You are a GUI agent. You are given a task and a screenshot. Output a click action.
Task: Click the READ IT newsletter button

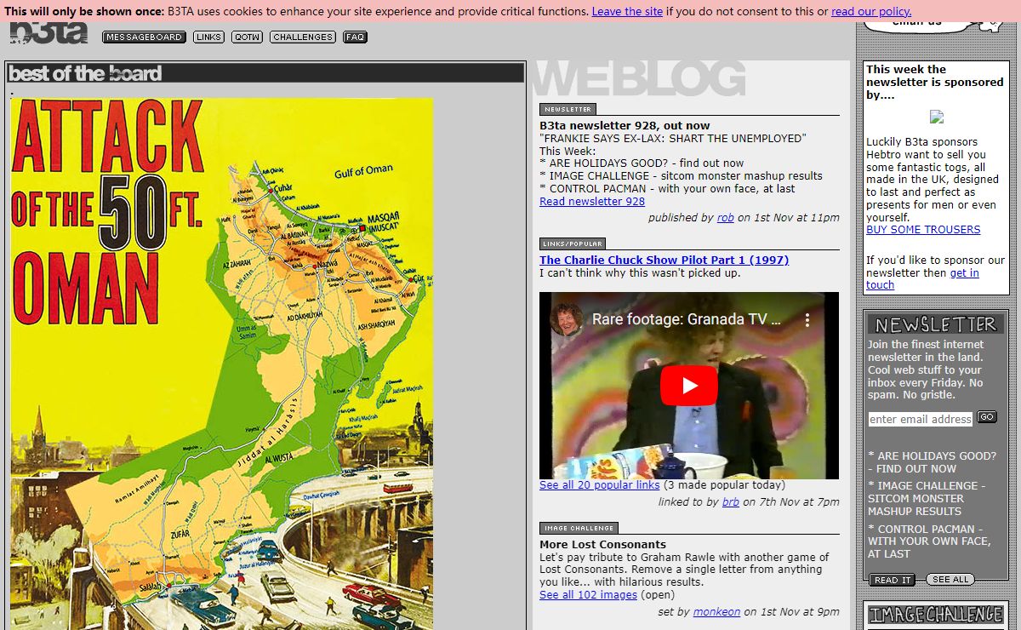click(x=893, y=580)
